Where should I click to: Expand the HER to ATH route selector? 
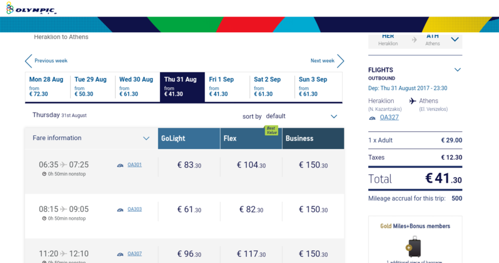[x=455, y=40]
